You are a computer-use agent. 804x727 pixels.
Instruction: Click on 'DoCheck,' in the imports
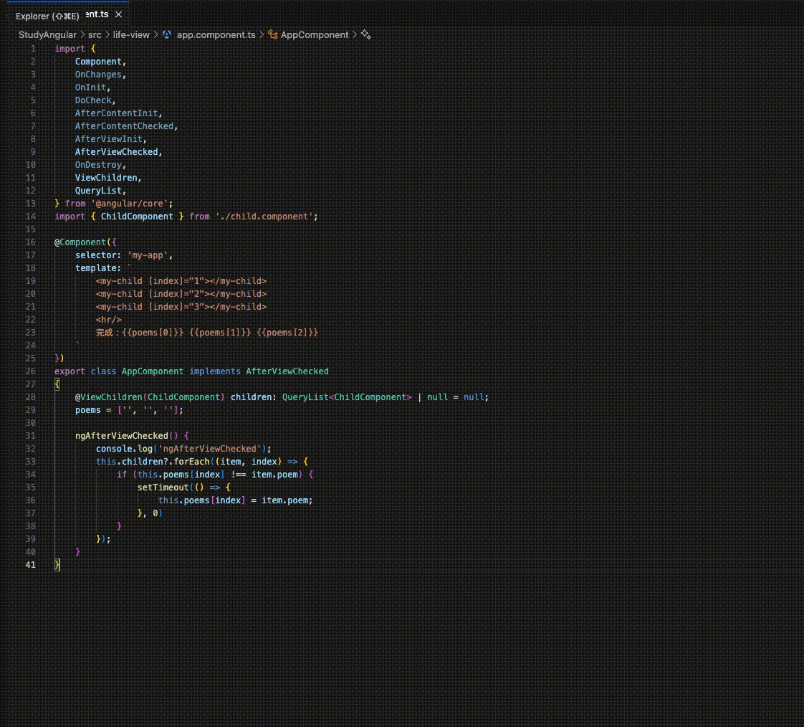[95, 100]
